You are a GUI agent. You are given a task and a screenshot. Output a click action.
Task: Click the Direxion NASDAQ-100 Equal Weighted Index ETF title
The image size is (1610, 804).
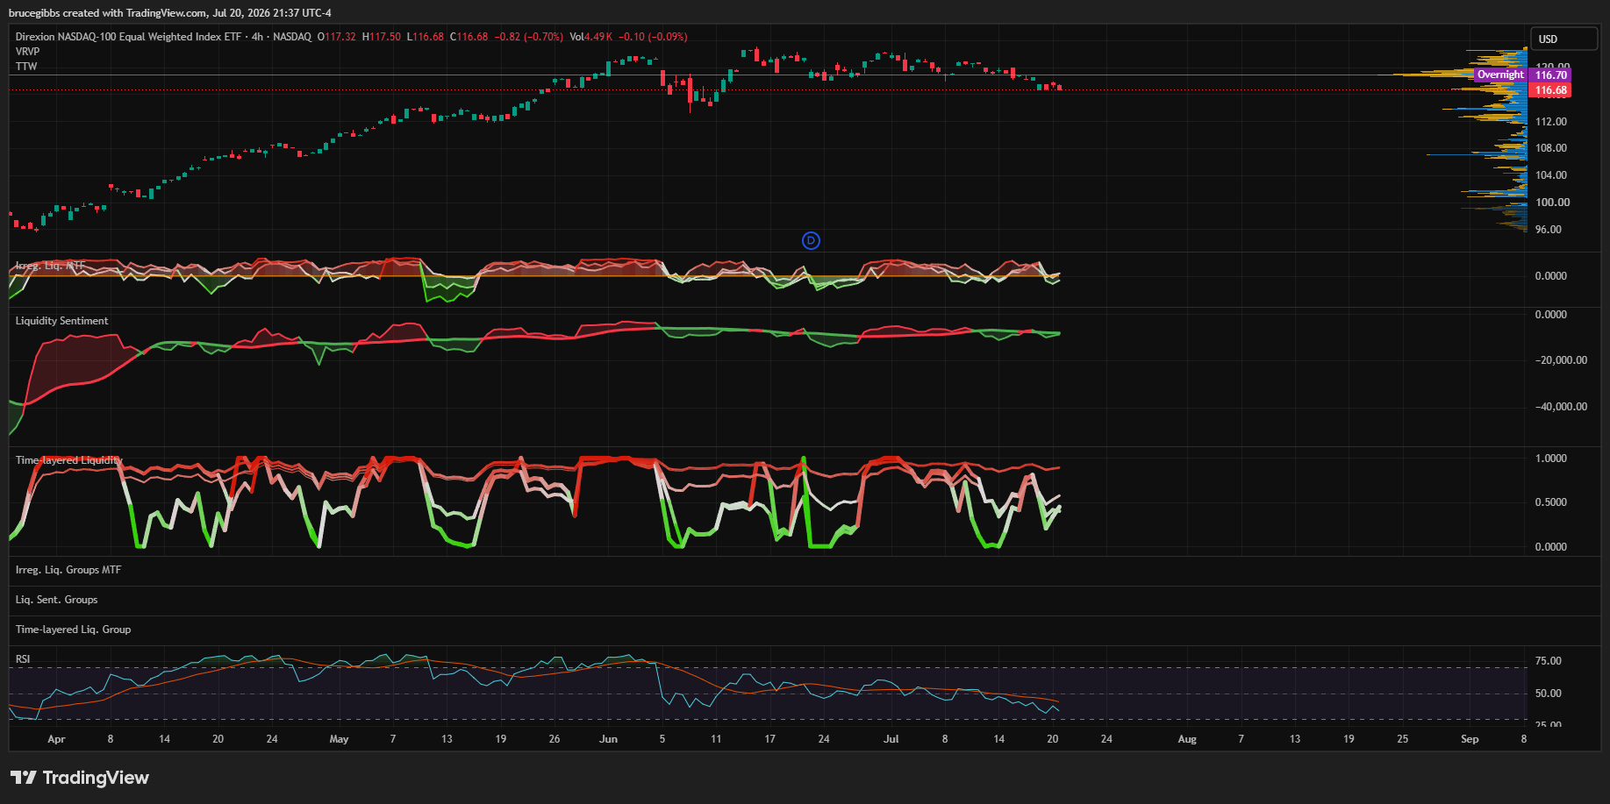[x=128, y=37]
